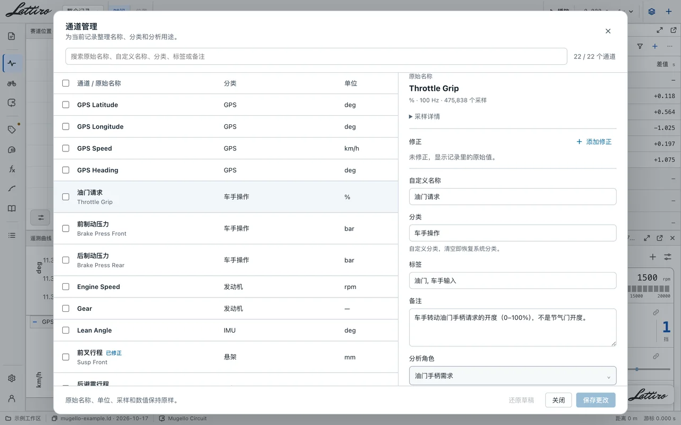
Task: Open the tags icon in sidebar
Action: (x=12, y=130)
